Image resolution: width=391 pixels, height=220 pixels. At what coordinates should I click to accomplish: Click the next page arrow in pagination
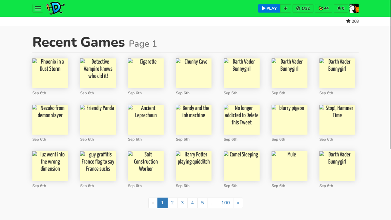tap(238, 203)
